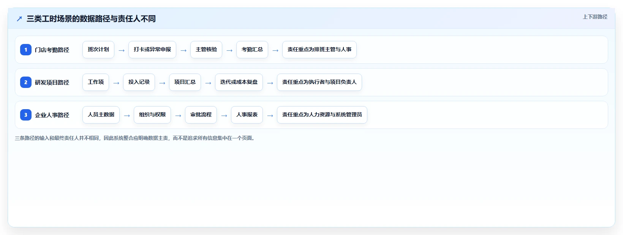Click number badge 1 for 门店考勤路径
Screen dimensions: 623x235
26,50
